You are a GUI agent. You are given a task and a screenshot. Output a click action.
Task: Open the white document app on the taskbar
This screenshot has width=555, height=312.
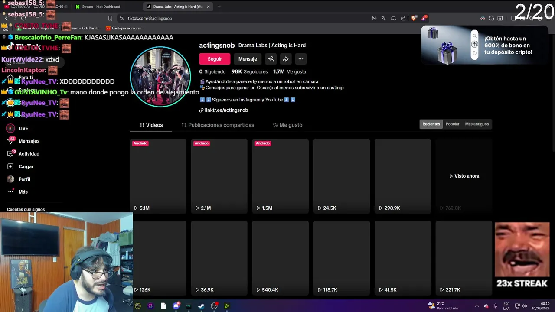coord(163,306)
